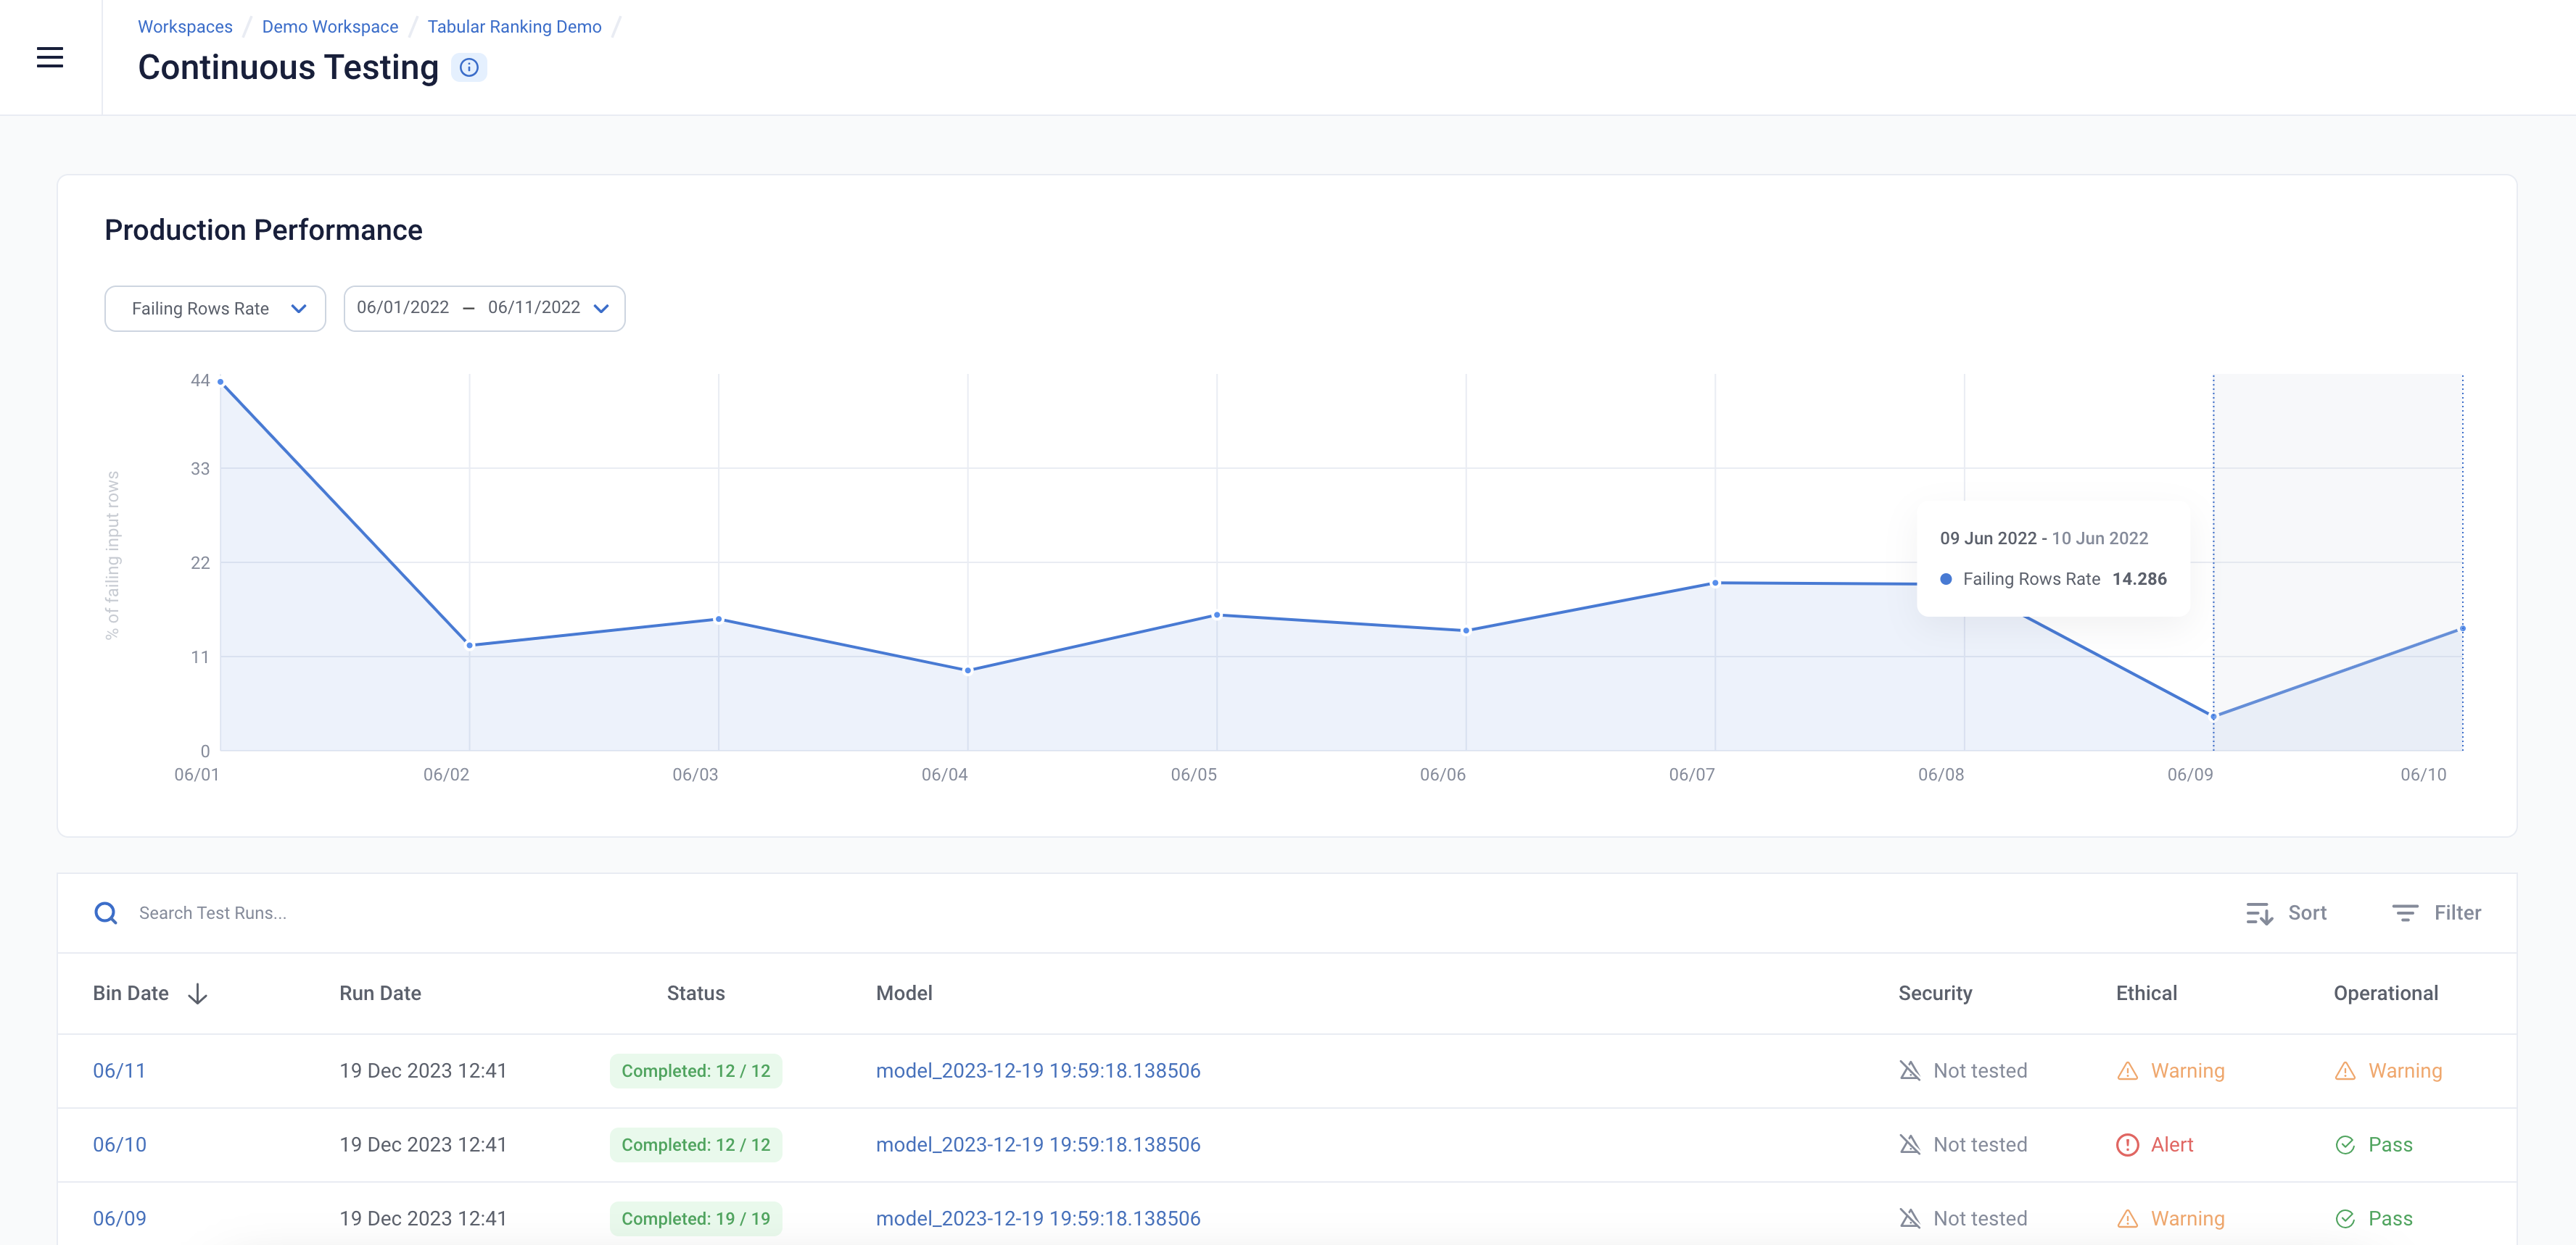Click the Not tested icon for 06/11

1910,1071
